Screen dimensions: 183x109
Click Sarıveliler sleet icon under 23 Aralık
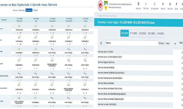click(19, 97)
